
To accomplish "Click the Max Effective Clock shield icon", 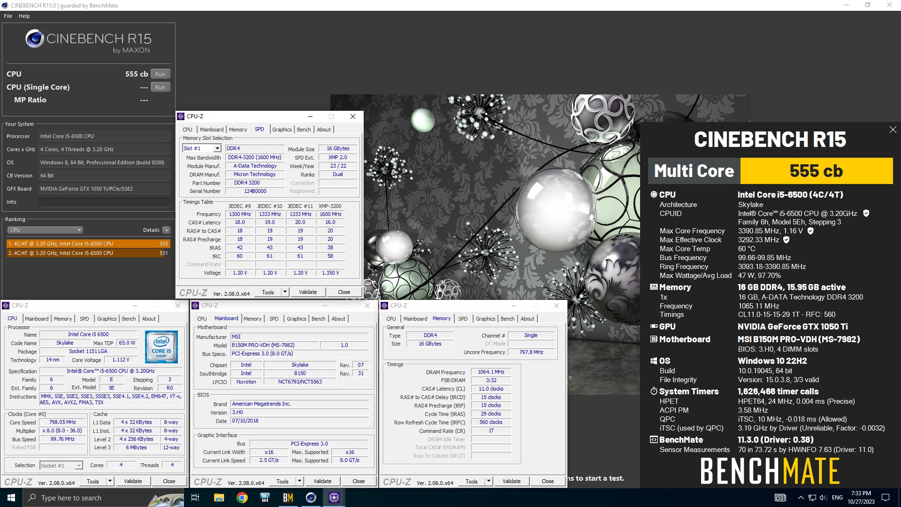I will pyautogui.click(x=786, y=239).
